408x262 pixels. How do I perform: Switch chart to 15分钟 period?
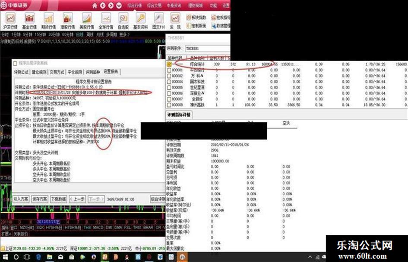click(x=40, y=34)
